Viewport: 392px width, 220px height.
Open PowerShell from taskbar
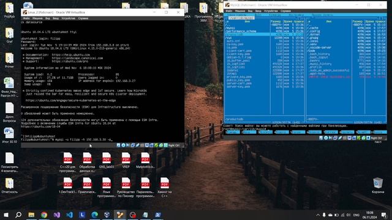[158, 215]
